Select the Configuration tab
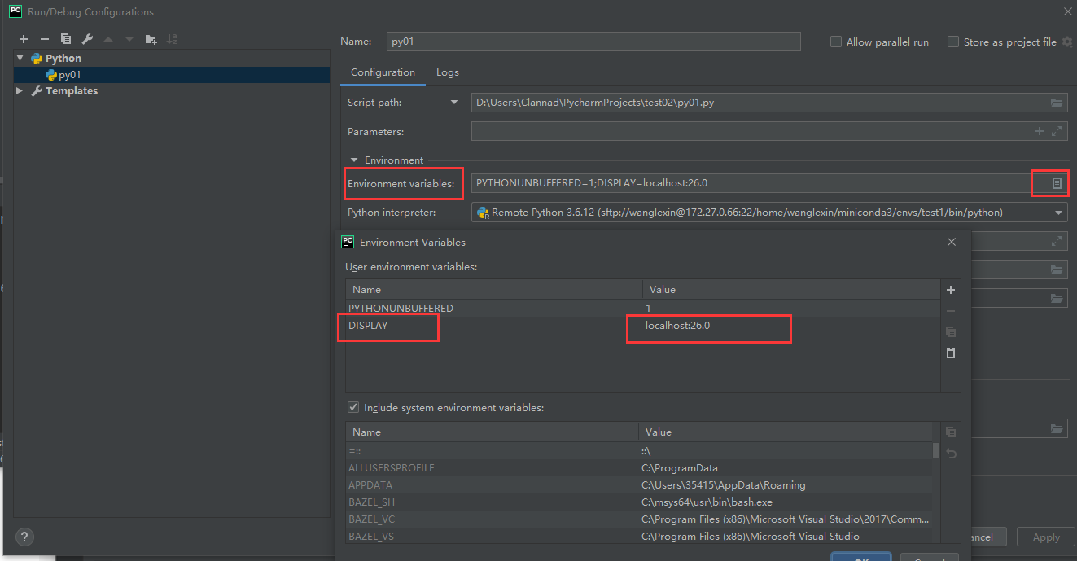This screenshot has height=561, width=1077. pos(383,72)
